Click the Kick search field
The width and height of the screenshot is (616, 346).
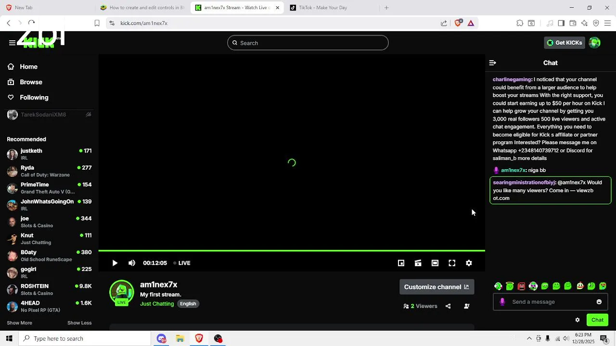(308, 43)
